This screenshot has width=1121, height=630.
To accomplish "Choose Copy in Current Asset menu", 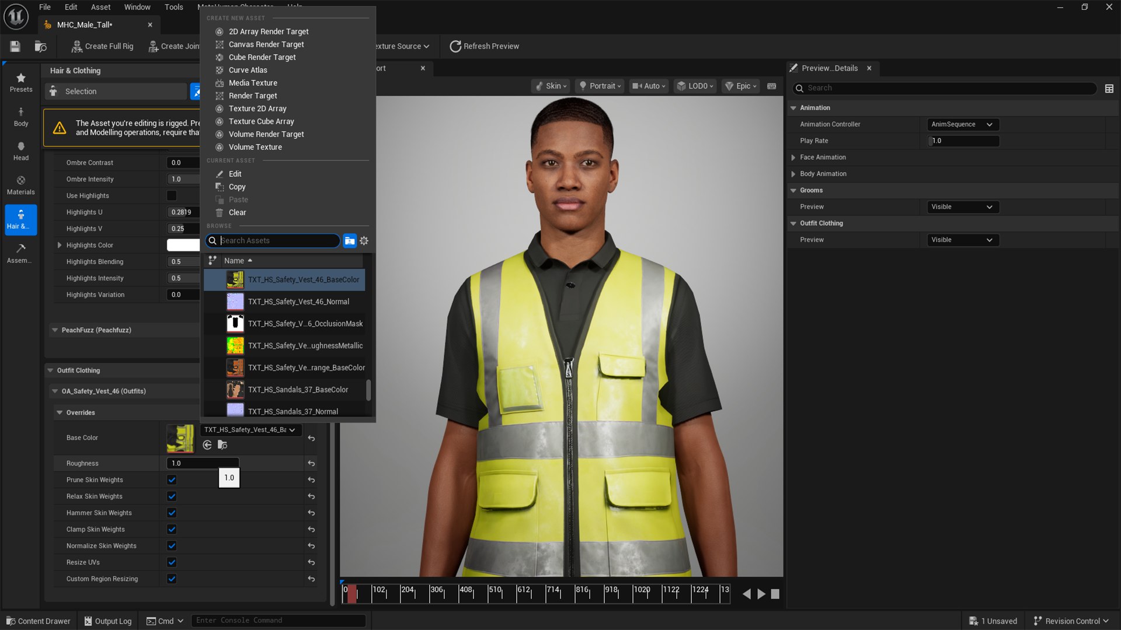I will point(237,187).
